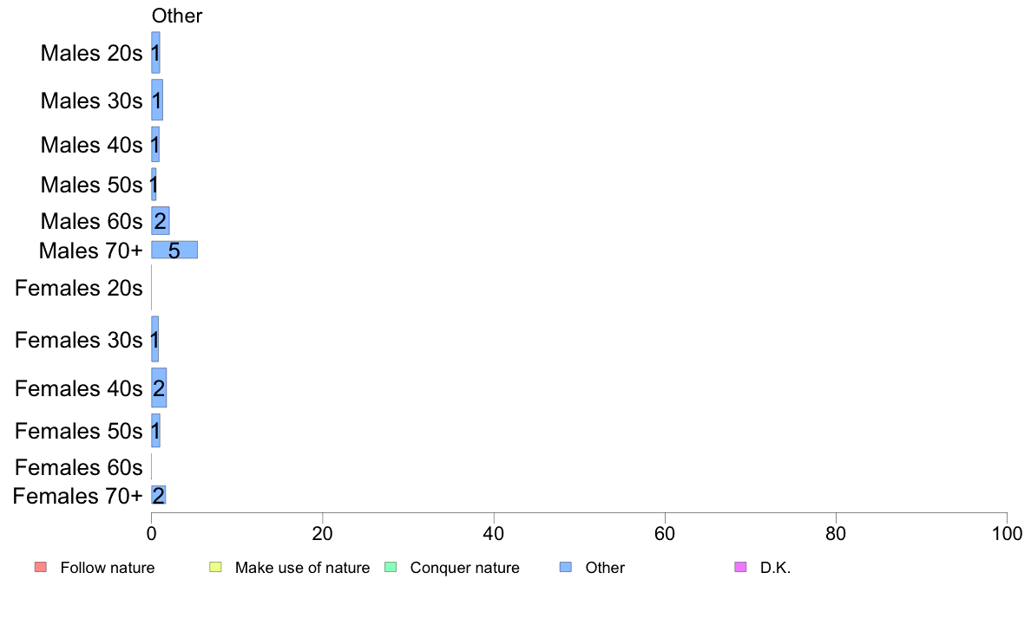Click the Conquer nature legend label
This screenshot has width=1031, height=638.
(x=465, y=568)
